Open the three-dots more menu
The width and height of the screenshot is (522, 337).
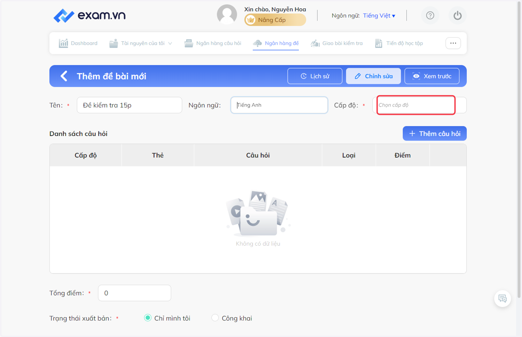click(x=453, y=43)
